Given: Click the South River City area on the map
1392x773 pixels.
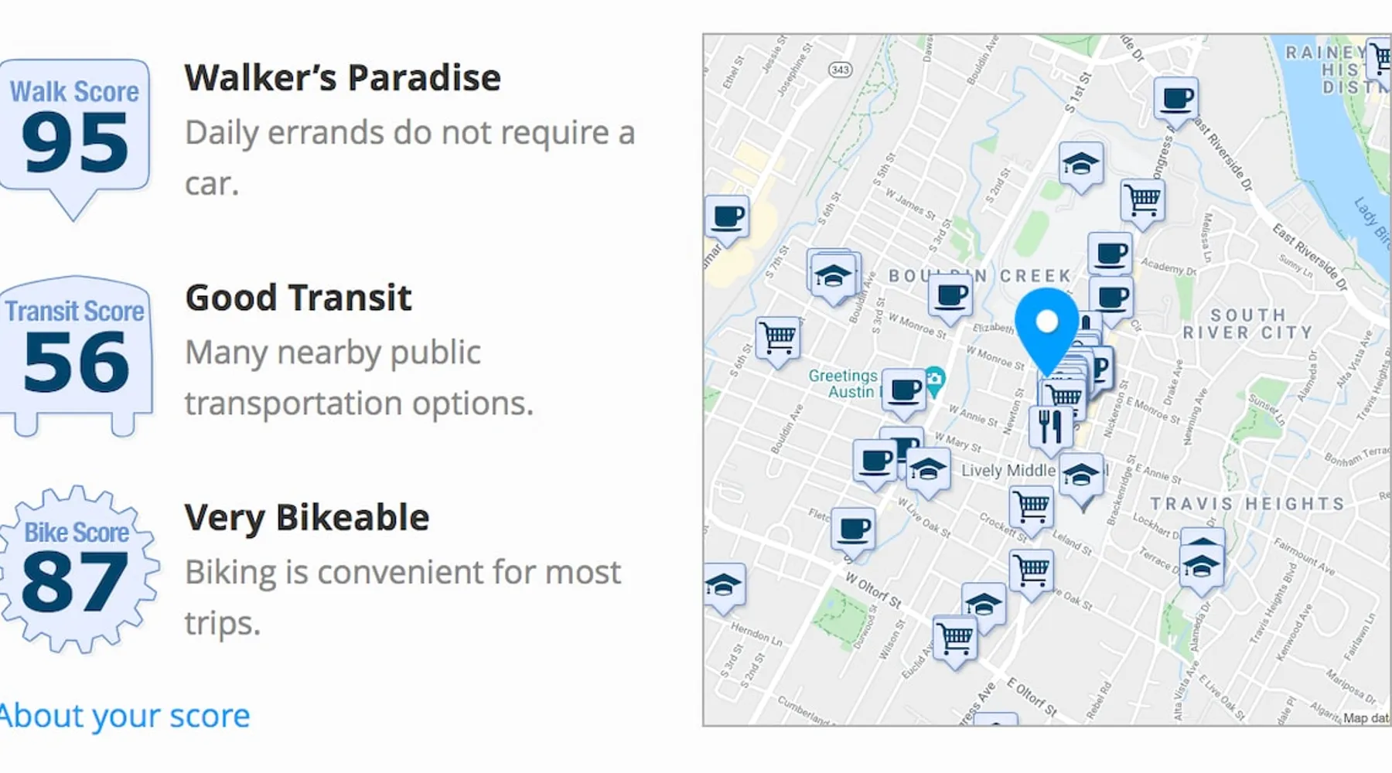Looking at the screenshot, I should pyautogui.click(x=1247, y=324).
